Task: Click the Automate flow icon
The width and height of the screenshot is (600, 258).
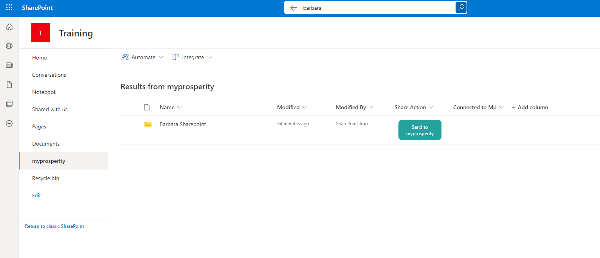Action: pyautogui.click(x=125, y=57)
